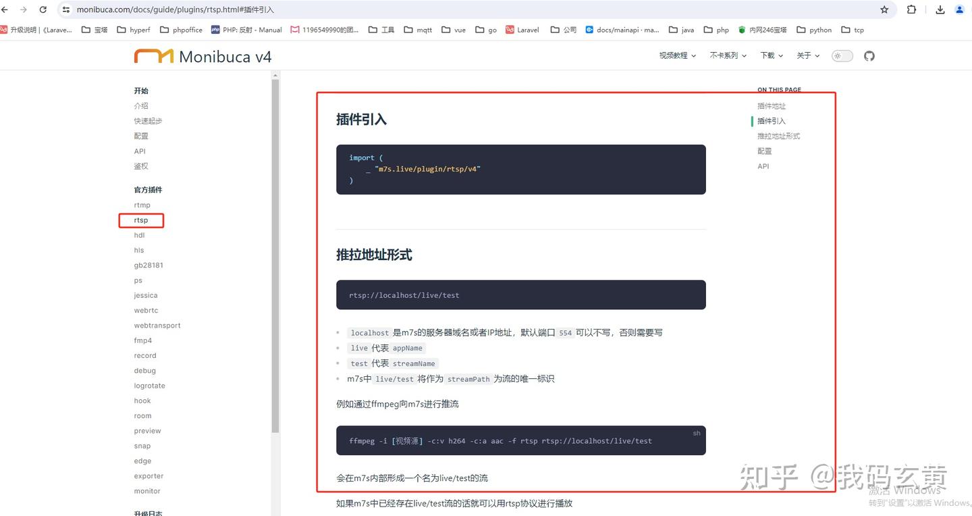Bookmark this page via the star icon
This screenshot has width=972, height=516.
[x=884, y=9]
